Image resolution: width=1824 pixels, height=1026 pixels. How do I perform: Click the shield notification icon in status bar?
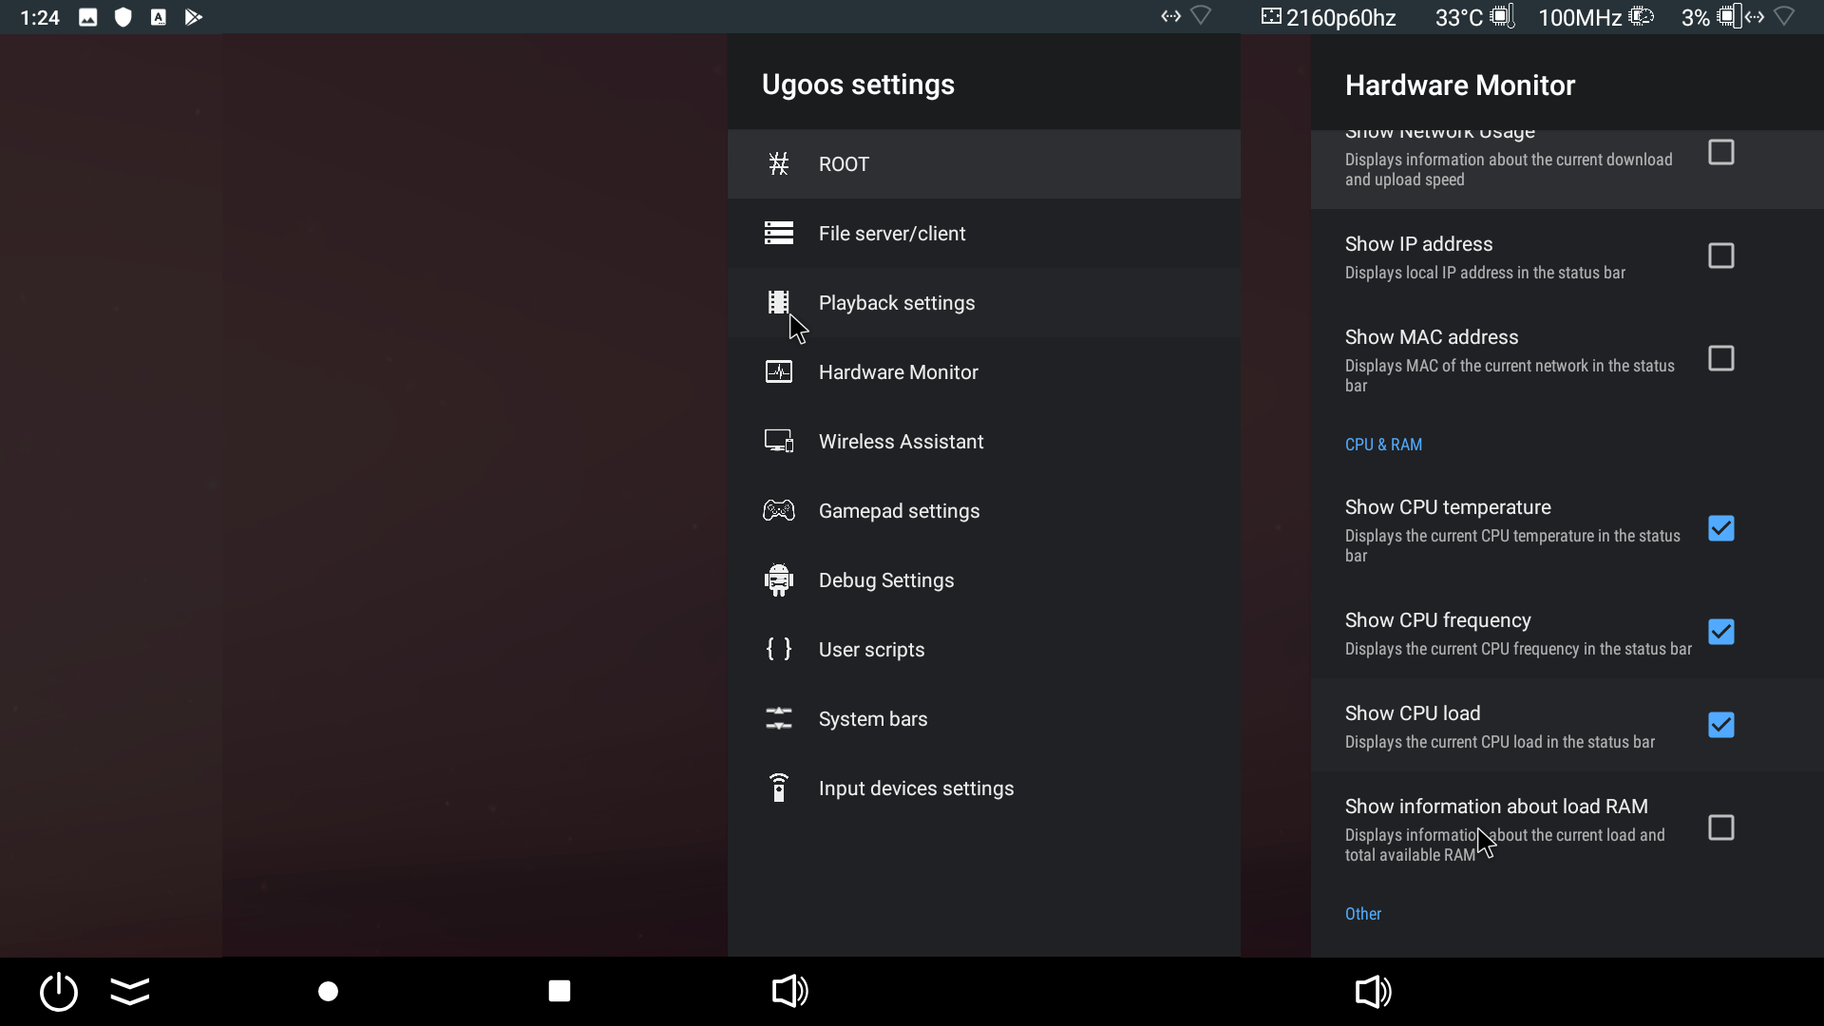pos(123,17)
